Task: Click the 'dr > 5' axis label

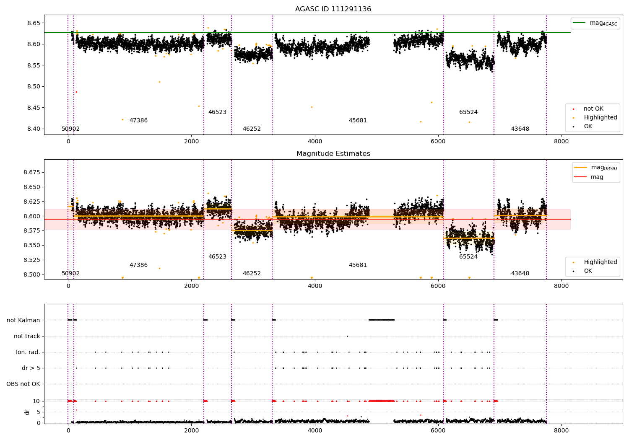Action: (x=31, y=368)
